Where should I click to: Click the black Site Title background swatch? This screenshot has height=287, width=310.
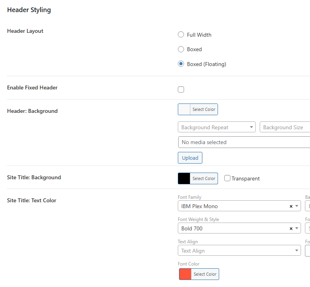184,178
